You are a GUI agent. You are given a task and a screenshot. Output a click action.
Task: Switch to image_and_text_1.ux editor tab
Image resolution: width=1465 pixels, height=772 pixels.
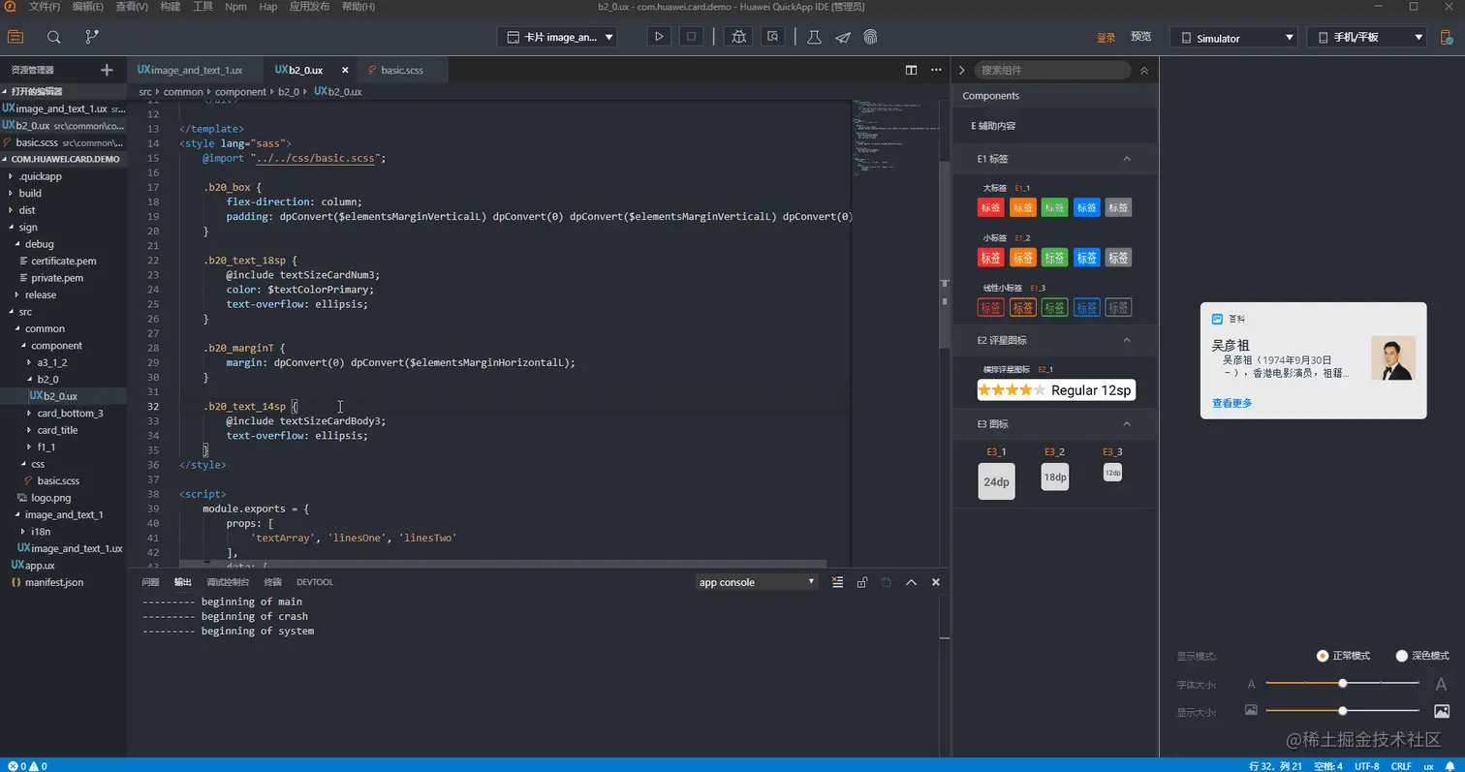coord(196,70)
